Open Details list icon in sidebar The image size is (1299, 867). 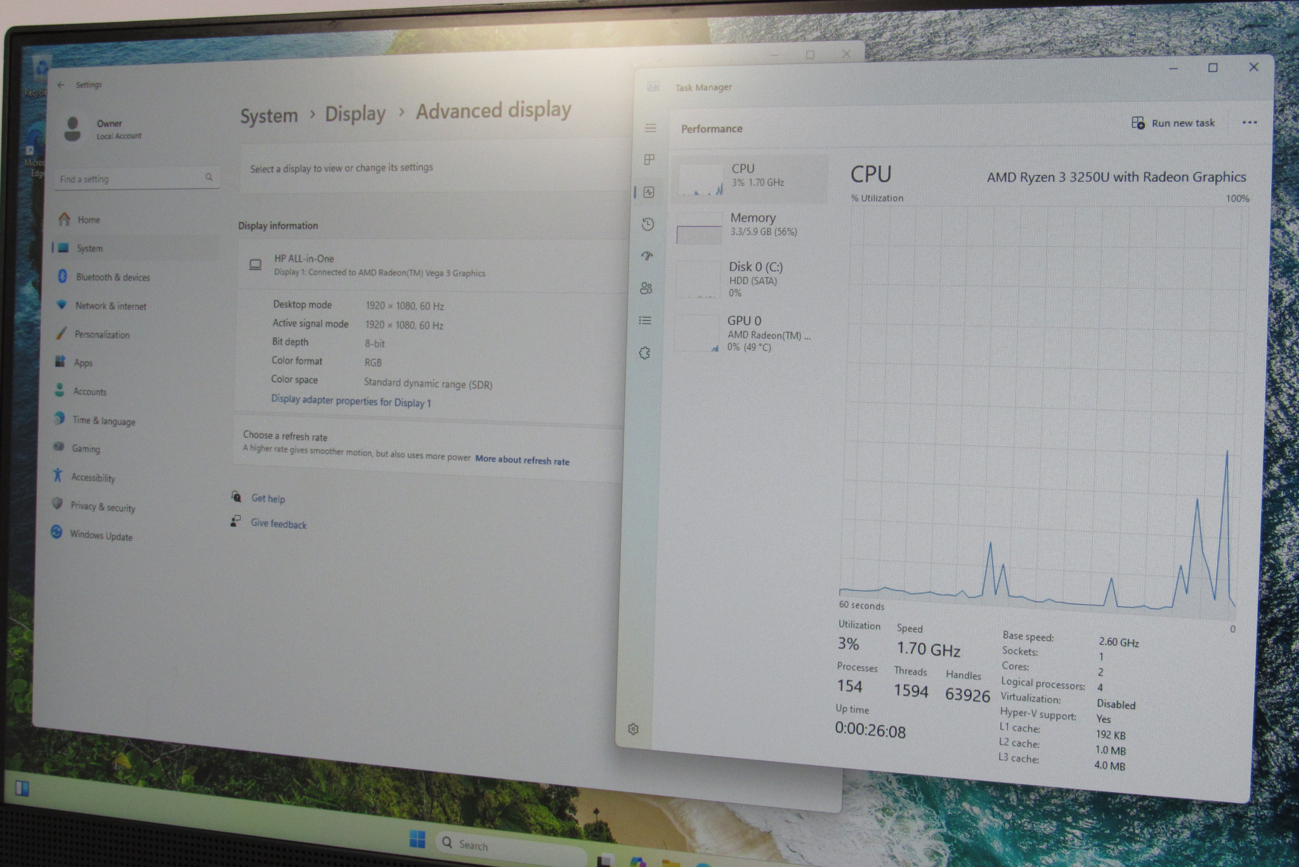click(x=645, y=321)
